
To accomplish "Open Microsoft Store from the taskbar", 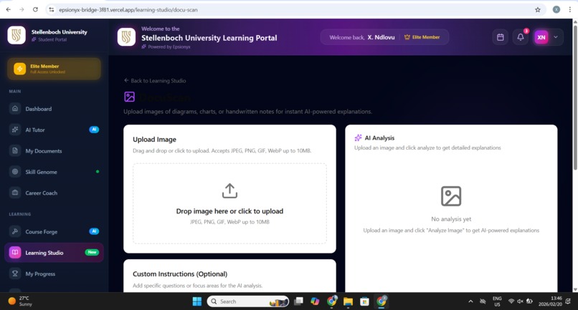I will pyautogui.click(x=364, y=301).
